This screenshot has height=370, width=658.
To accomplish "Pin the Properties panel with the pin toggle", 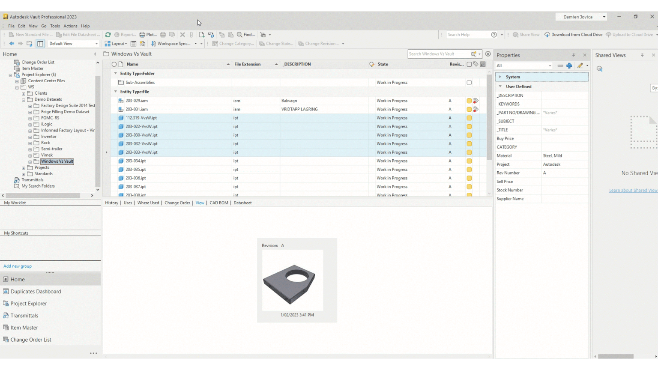I will (574, 55).
